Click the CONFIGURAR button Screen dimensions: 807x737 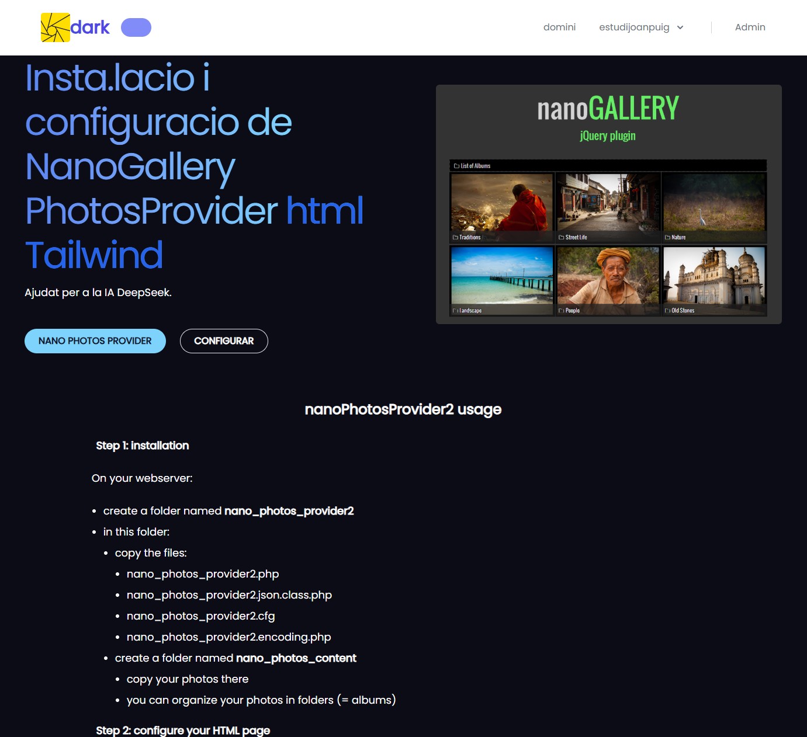224,341
